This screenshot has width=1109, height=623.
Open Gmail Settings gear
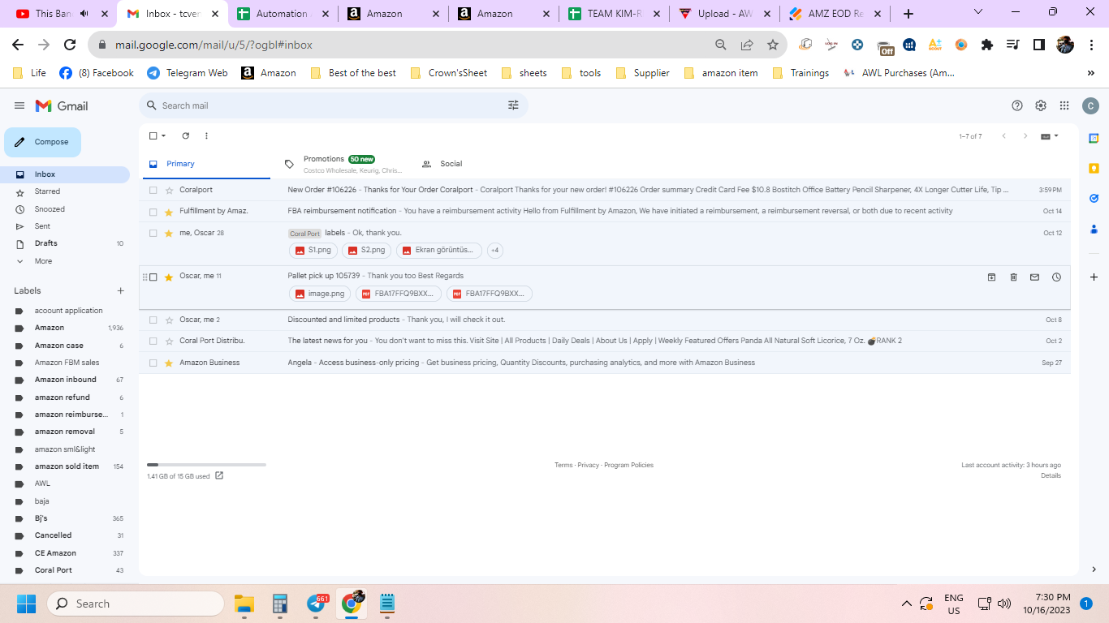[1041, 105]
